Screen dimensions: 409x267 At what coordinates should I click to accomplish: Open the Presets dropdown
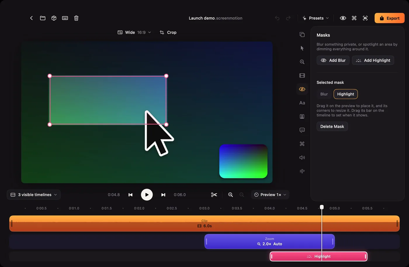[x=316, y=18]
